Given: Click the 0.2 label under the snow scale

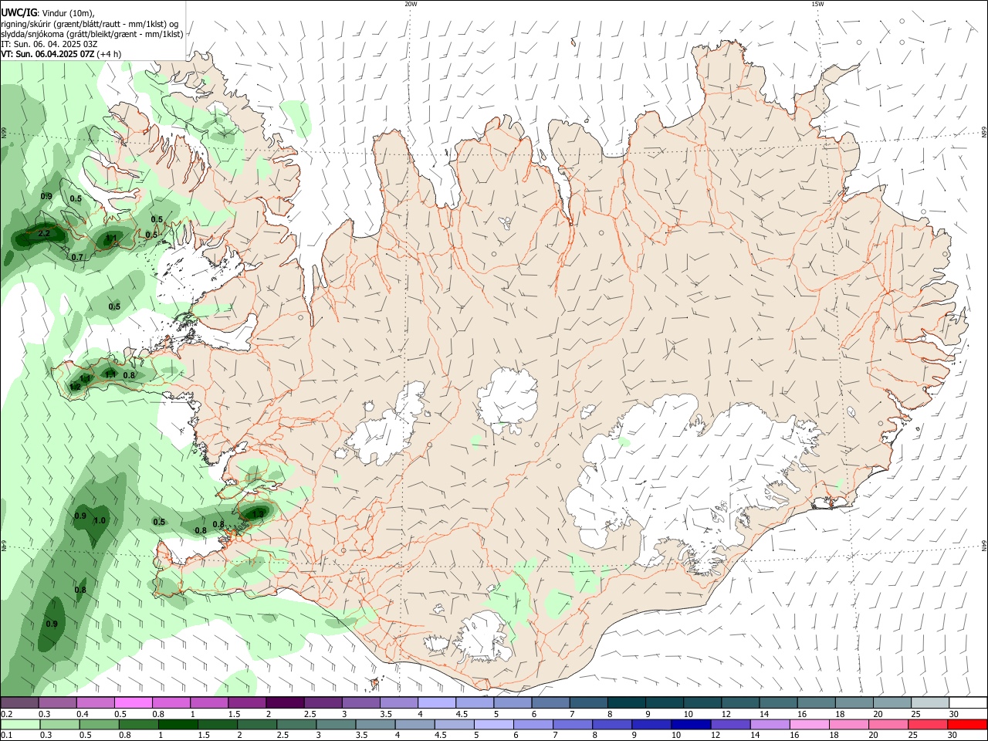Looking at the screenshot, I should click(5, 714).
